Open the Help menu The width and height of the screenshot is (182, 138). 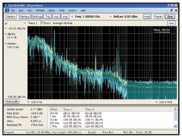tap(83, 10)
